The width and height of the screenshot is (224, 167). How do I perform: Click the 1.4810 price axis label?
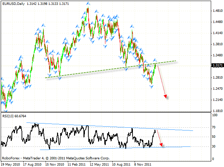[217, 11]
